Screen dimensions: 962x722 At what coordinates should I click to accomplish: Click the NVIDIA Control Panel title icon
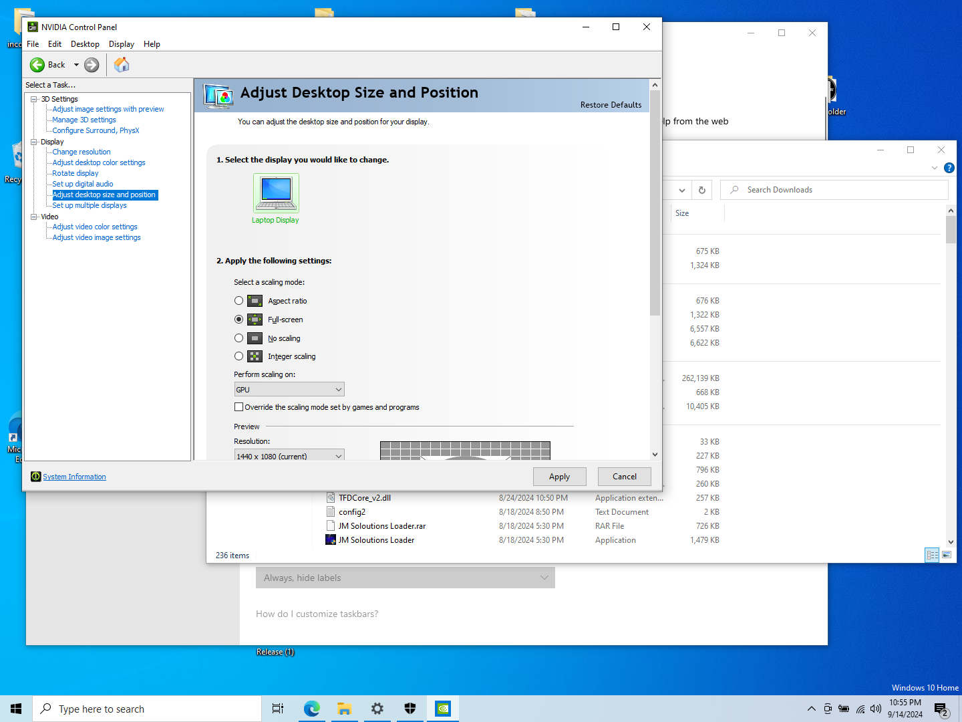click(x=33, y=27)
